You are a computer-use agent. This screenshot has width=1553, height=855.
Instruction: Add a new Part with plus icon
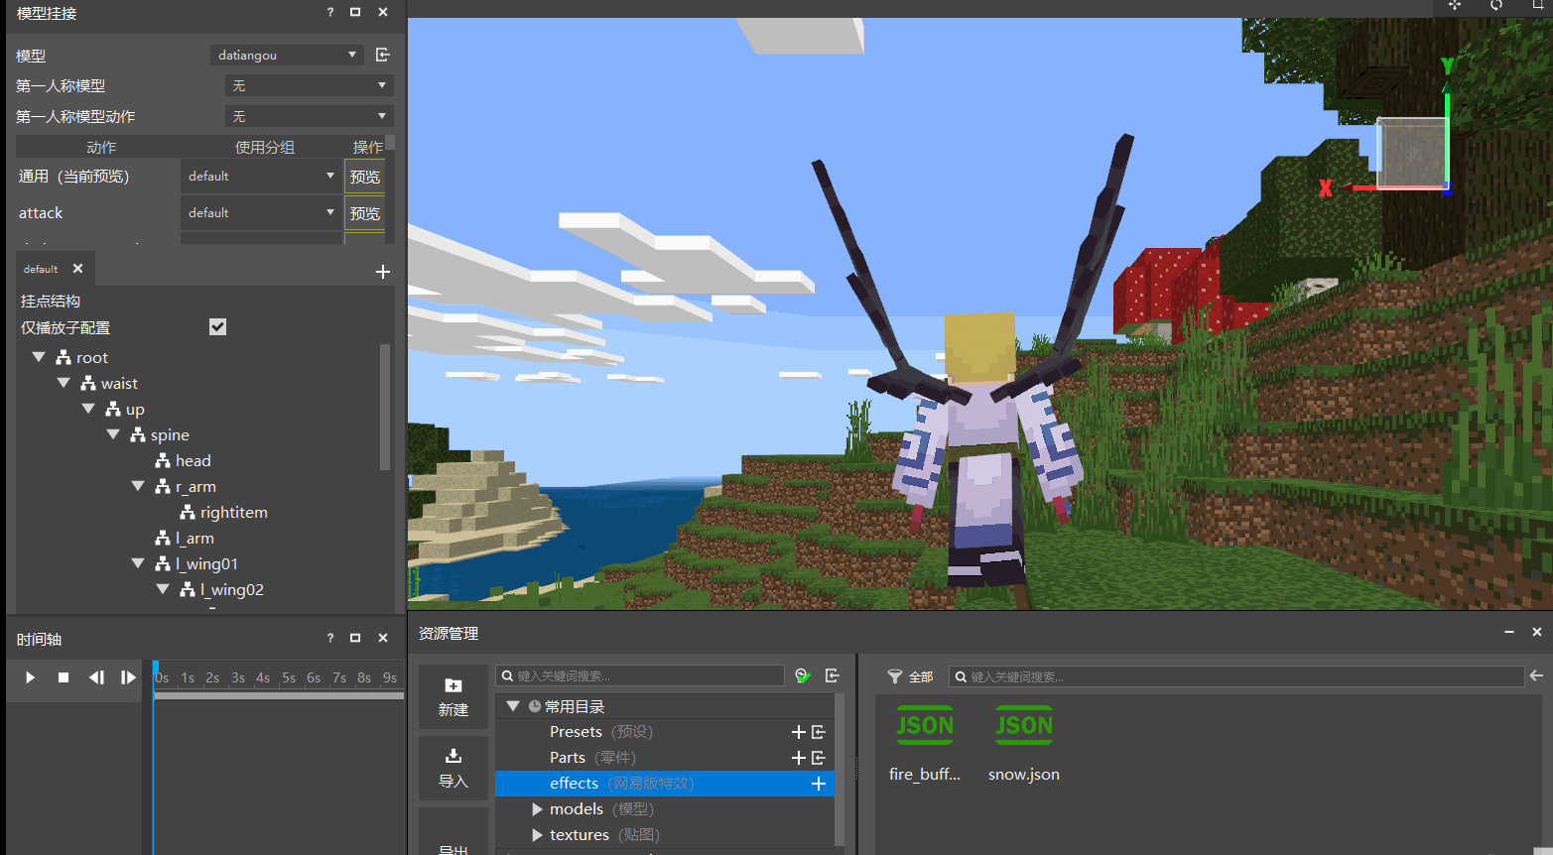click(x=798, y=758)
